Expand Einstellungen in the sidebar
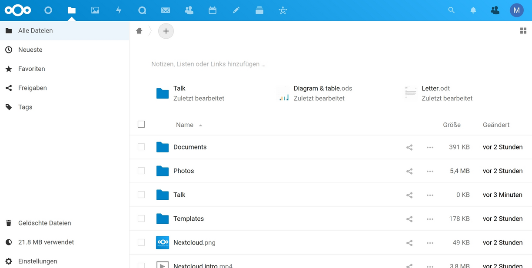The height and width of the screenshot is (268, 532). point(37,261)
